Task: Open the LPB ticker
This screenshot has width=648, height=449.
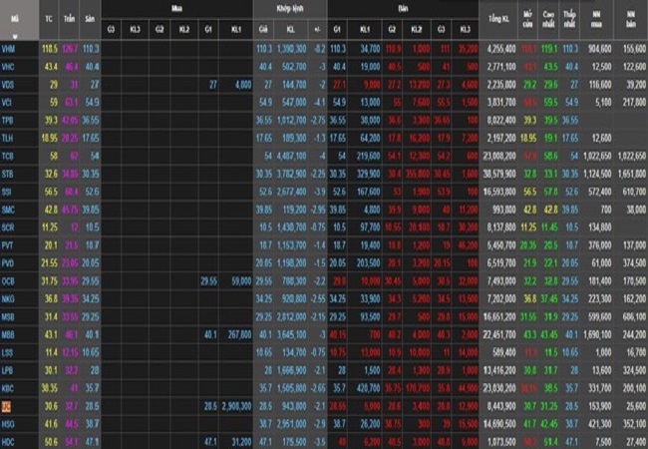Action: 7,371
